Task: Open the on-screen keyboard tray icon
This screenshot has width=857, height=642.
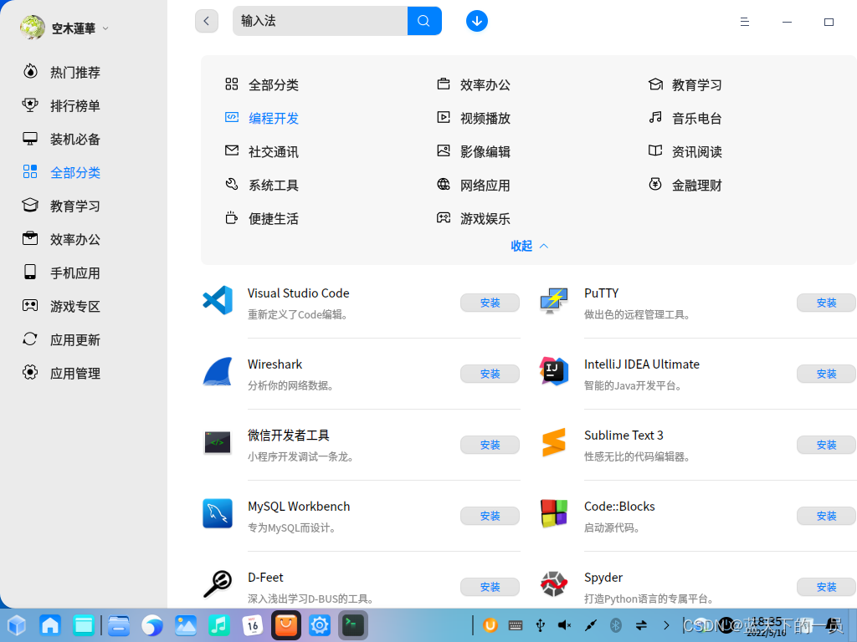Action: (515, 625)
